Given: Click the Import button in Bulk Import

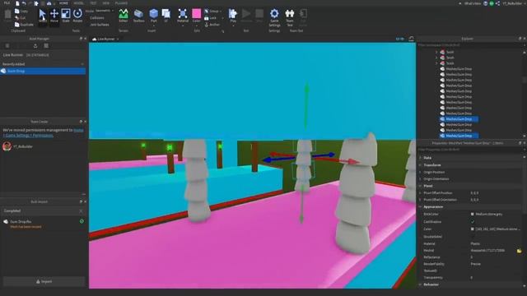Looking at the screenshot, I should [x=44, y=281].
